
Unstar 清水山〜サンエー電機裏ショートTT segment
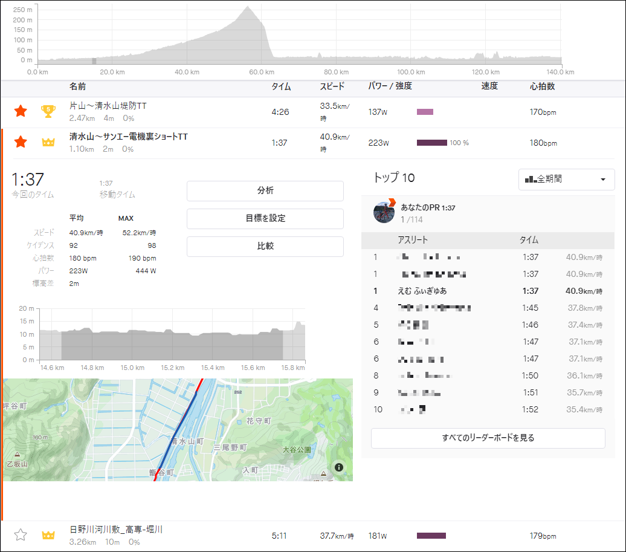click(21, 142)
